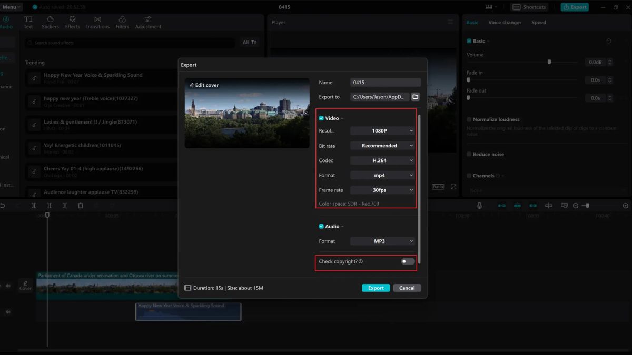This screenshot has height=355, width=632.
Task: Open the Adjustment panel
Action: [x=148, y=23]
